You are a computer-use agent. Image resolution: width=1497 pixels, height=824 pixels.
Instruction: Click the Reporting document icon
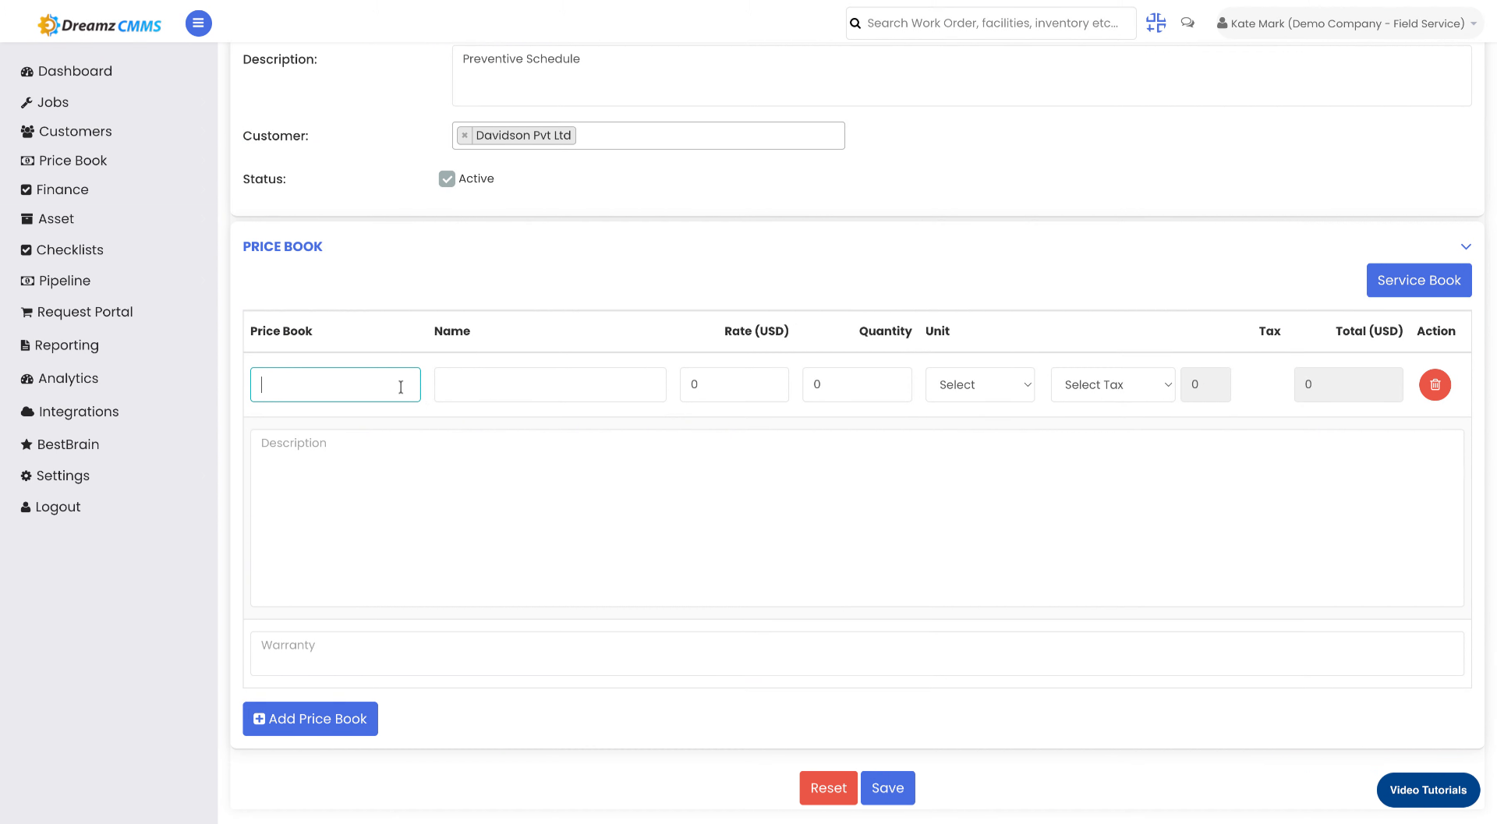26,345
